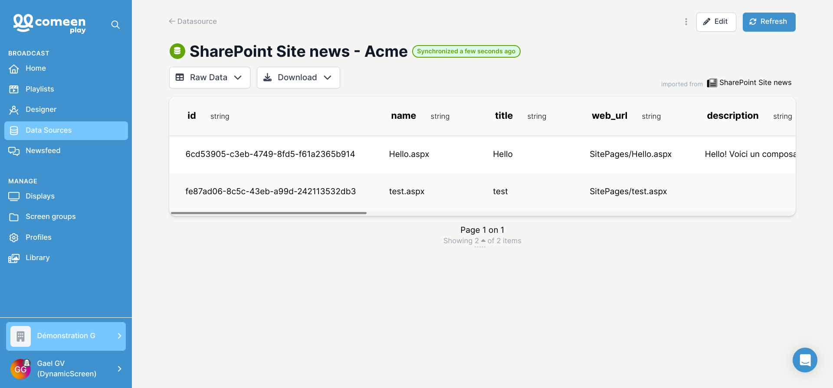Expand the Gael GV account chevron

tap(119, 369)
